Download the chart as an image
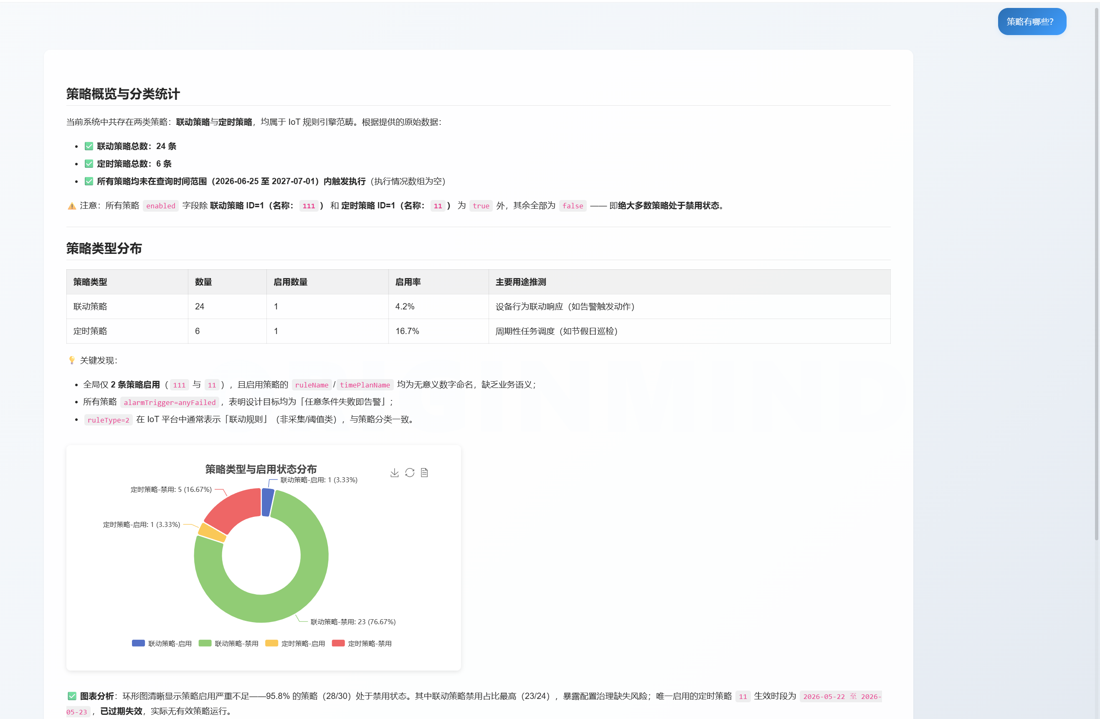Screen dimensions: 1100x719 click(394, 473)
